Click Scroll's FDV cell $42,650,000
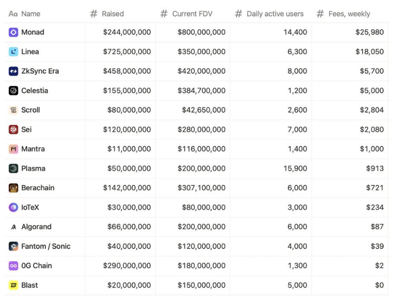The width and height of the screenshot is (394, 300). pos(204,110)
